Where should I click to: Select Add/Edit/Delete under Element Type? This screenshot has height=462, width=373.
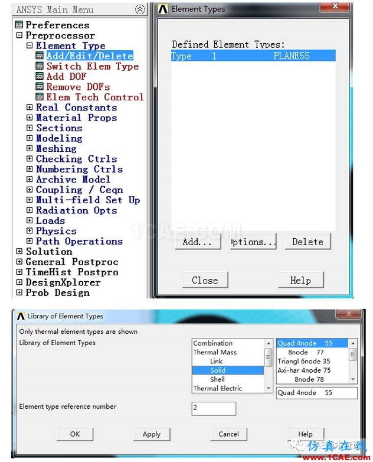click(x=90, y=56)
